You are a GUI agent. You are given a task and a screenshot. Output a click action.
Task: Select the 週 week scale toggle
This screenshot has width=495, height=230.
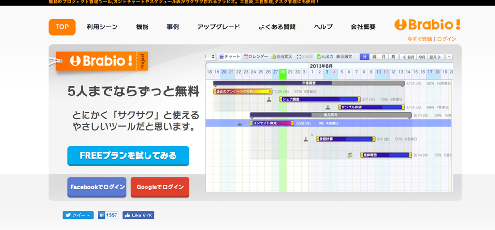374,57
